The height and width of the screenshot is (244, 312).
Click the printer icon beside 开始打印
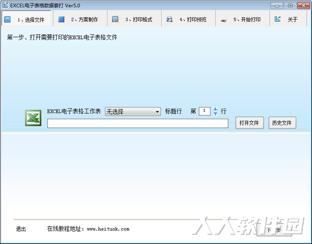223,20
